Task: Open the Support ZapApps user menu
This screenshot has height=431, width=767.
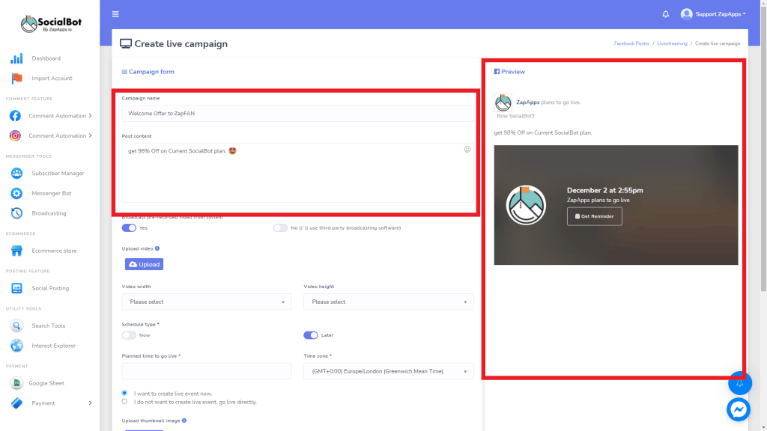Action: tap(721, 14)
